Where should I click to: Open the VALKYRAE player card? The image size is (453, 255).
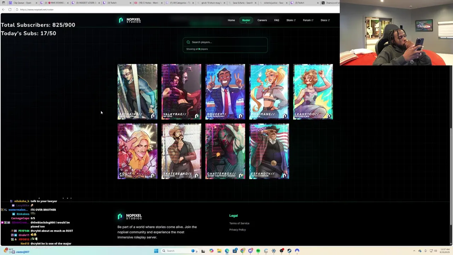[181, 92]
